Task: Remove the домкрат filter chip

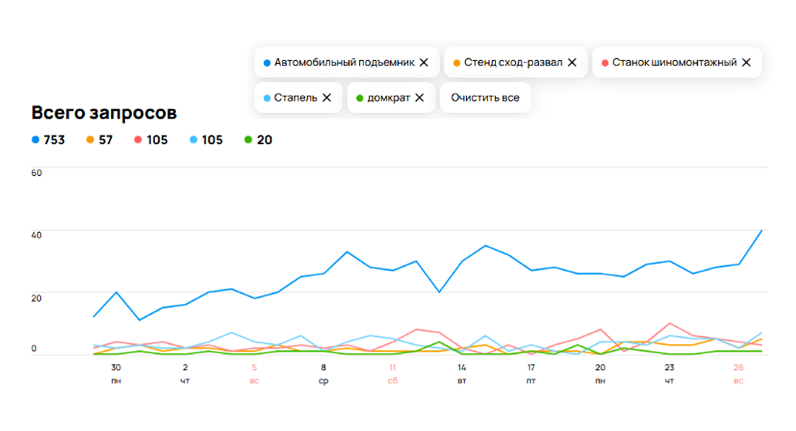Action: 419,97
